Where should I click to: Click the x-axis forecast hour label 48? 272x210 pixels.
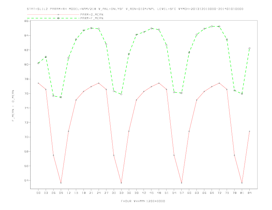pos(159,193)
